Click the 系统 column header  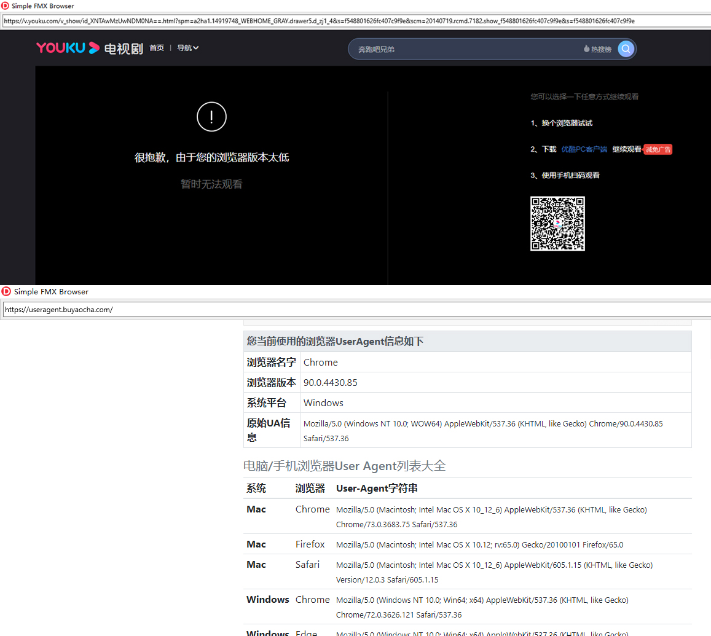coord(256,489)
